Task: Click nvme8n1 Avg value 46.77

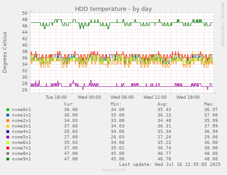Action: (164, 154)
